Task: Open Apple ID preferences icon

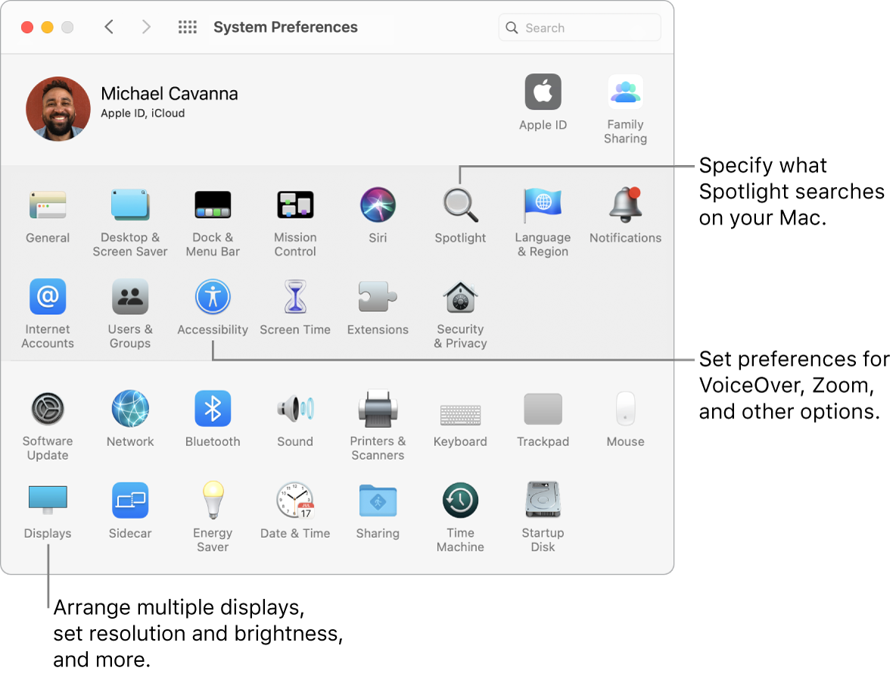Action: (543, 92)
